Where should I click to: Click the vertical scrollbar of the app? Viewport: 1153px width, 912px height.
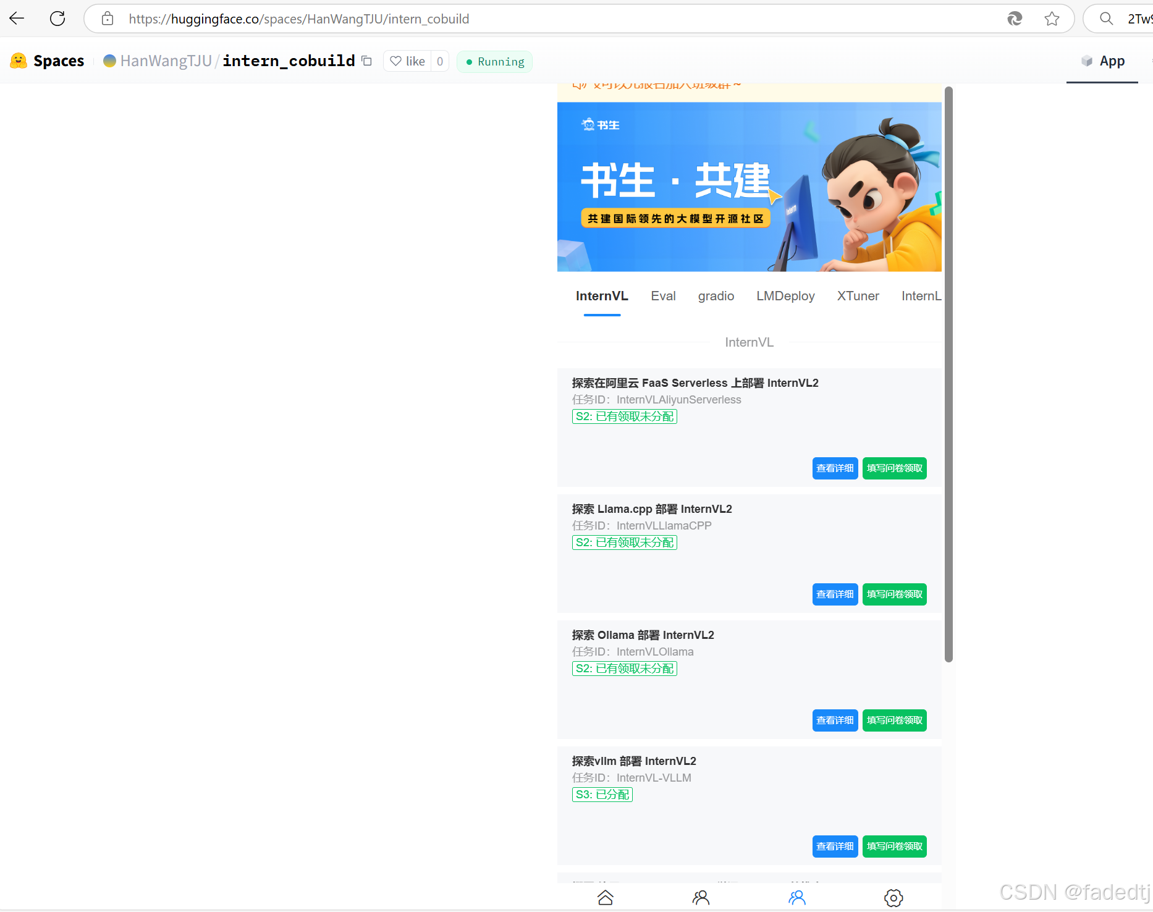948,374
